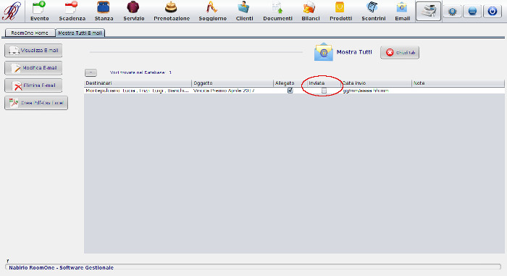
Task: Sort by the Destinatari column header
Action: (x=138, y=83)
